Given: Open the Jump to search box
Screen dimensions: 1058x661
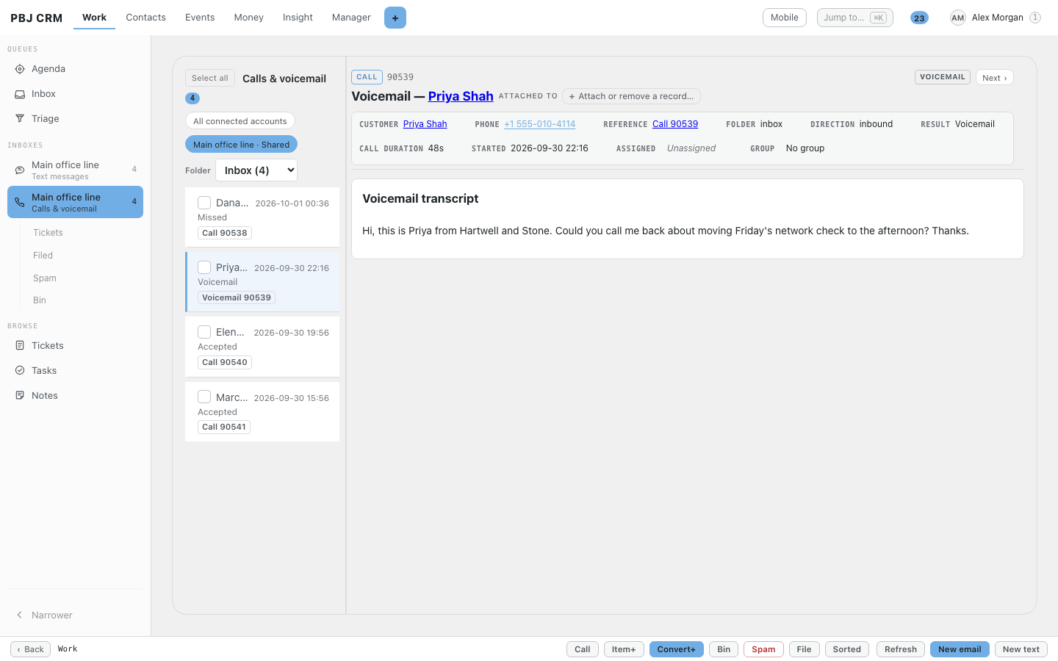Looking at the screenshot, I should tap(855, 18).
